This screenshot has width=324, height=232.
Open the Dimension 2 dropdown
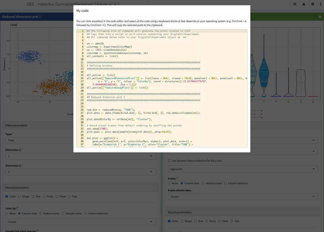coord(80,172)
